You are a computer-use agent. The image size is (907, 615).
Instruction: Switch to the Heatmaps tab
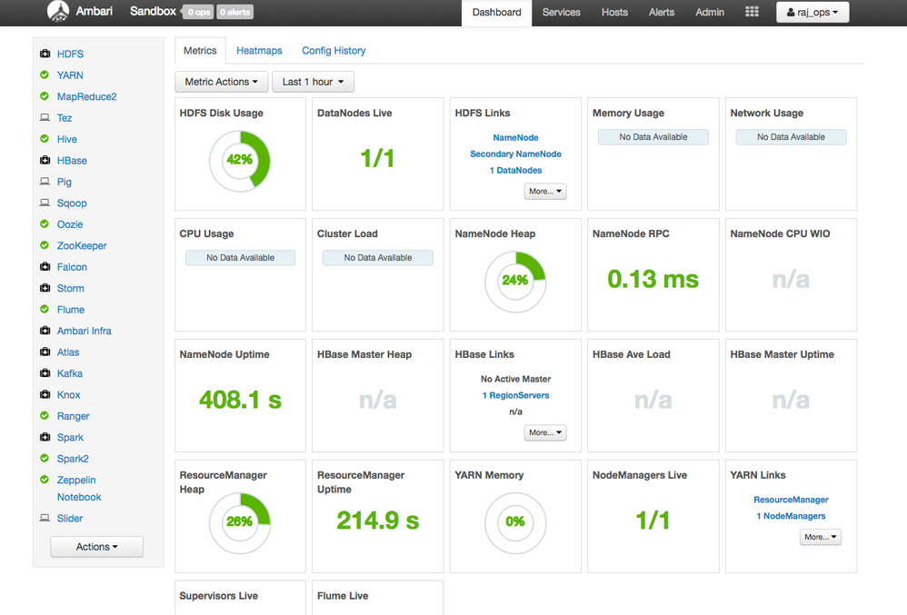[x=259, y=51]
